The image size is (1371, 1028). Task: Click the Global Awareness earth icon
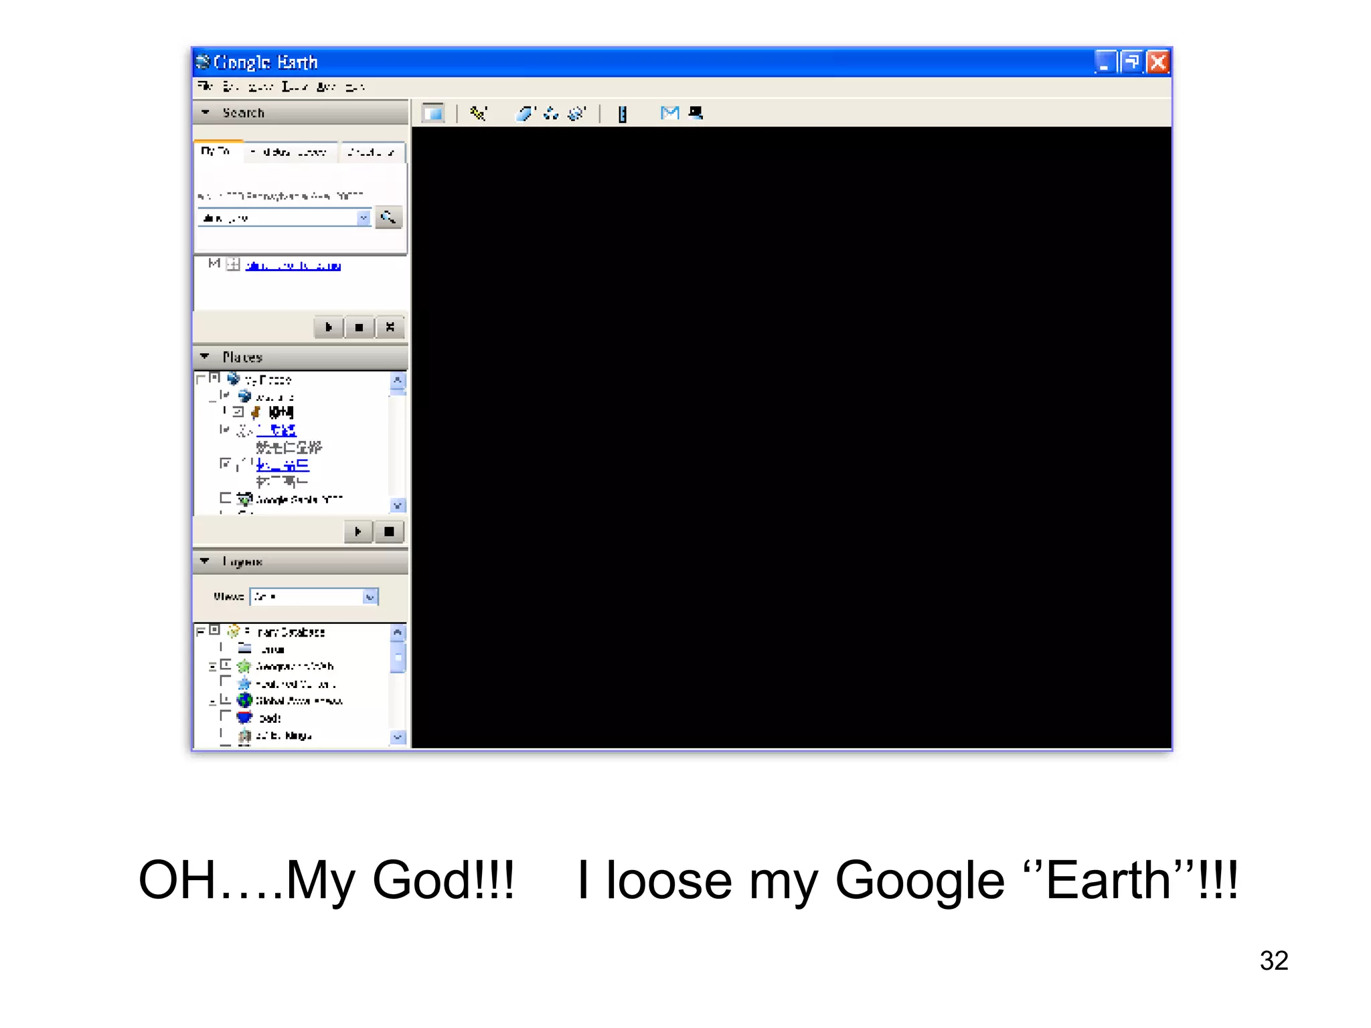tap(245, 700)
